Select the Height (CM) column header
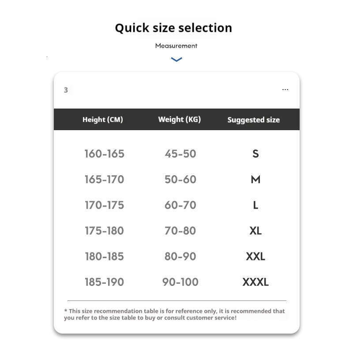The image size is (353, 353). point(103,120)
